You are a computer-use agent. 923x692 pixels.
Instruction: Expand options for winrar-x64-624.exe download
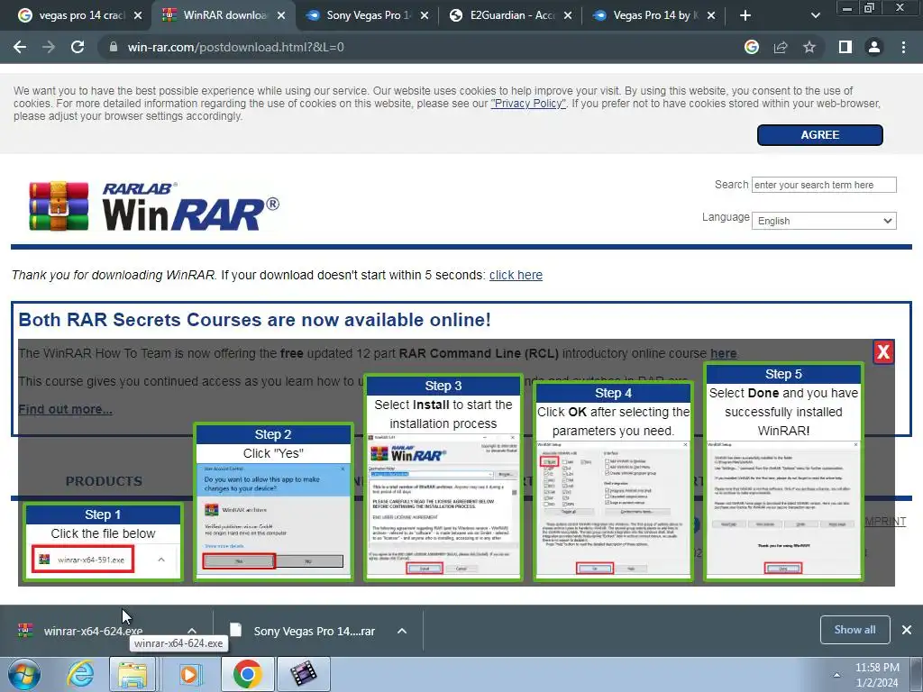(x=192, y=631)
